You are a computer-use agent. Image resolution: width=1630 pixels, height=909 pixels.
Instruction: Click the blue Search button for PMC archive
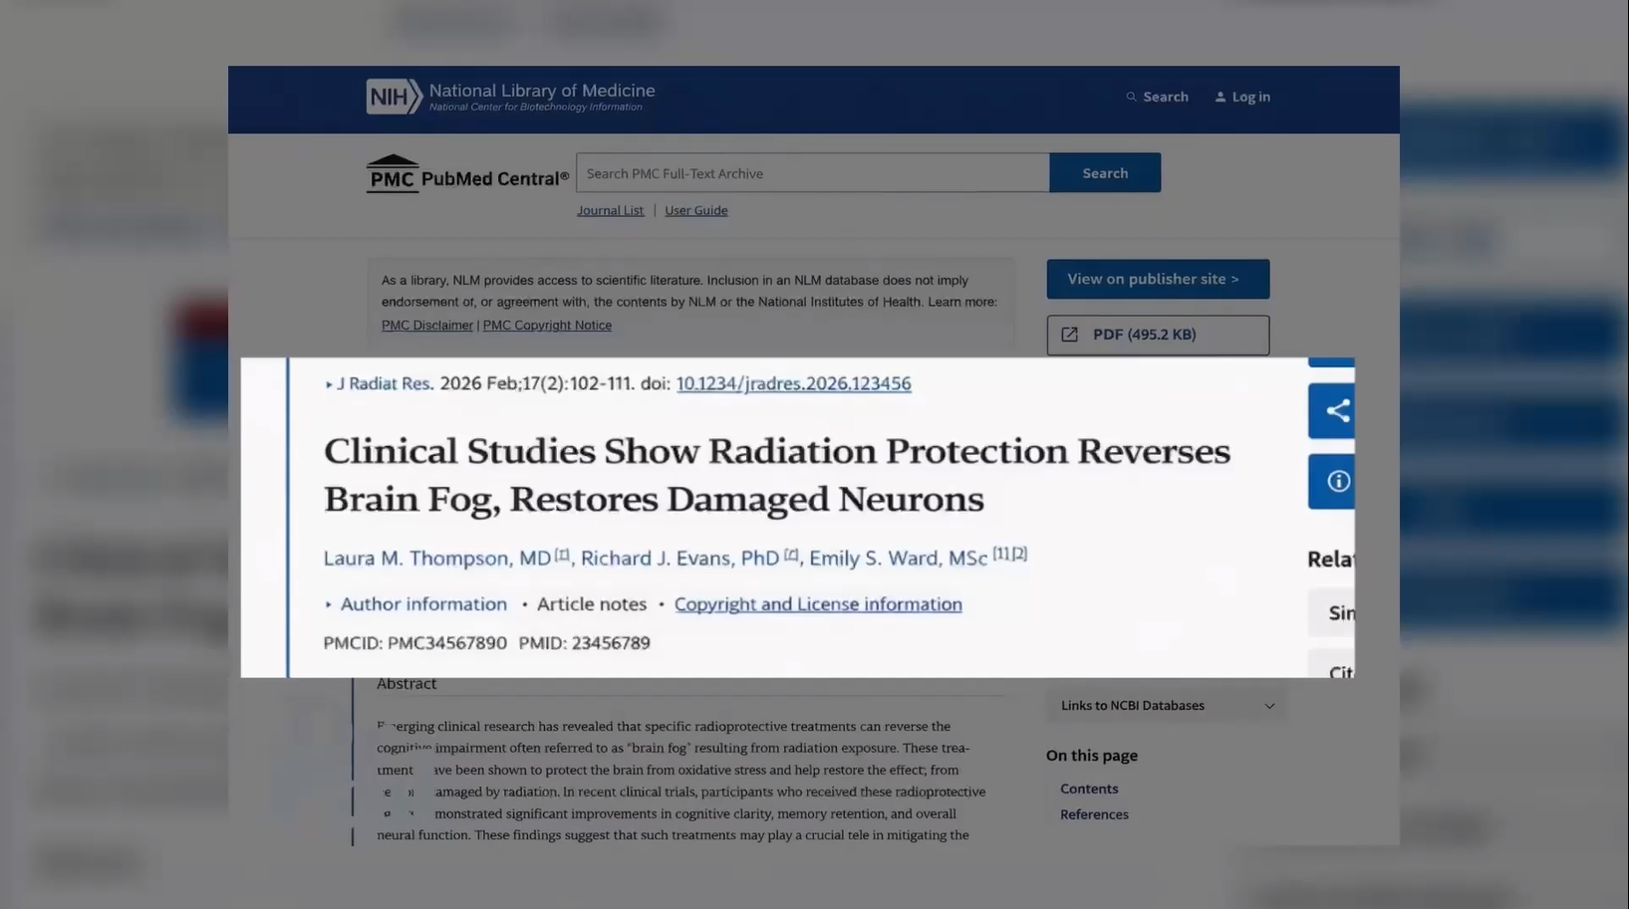[x=1105, y=173]
